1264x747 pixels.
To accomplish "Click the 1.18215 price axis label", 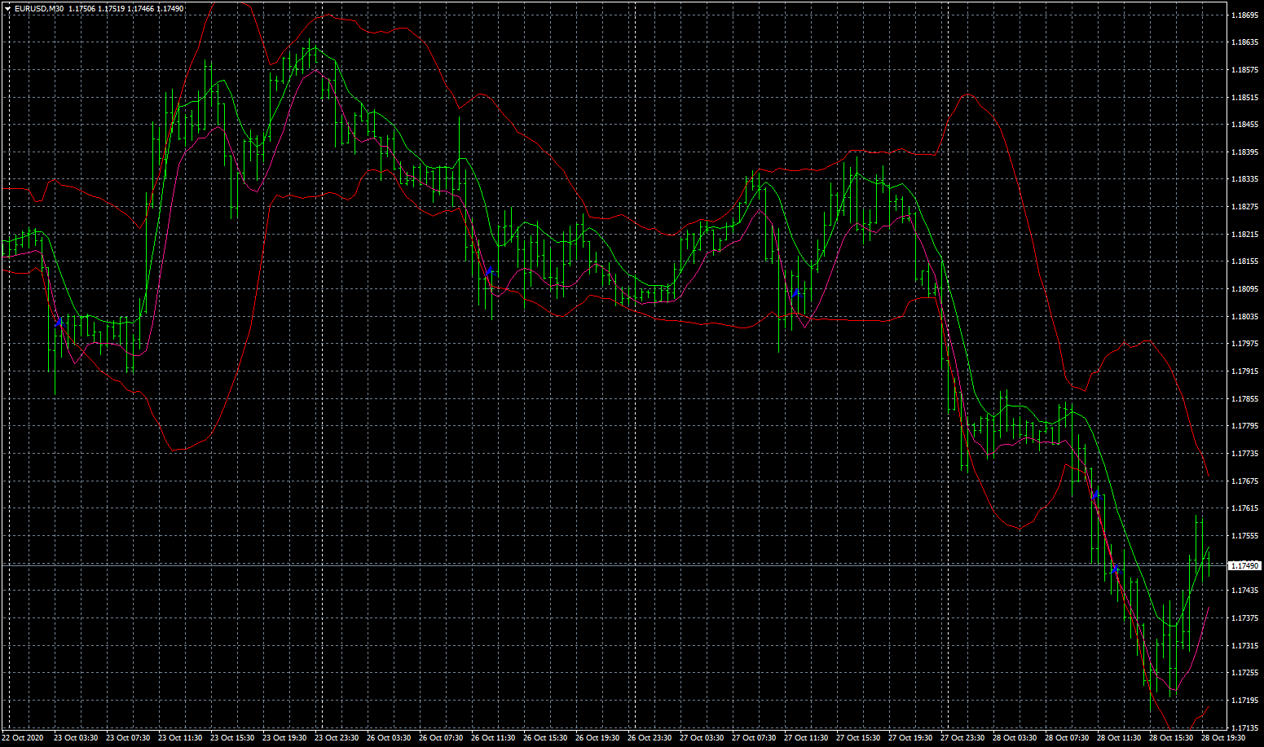I will tap(1244, 235).
